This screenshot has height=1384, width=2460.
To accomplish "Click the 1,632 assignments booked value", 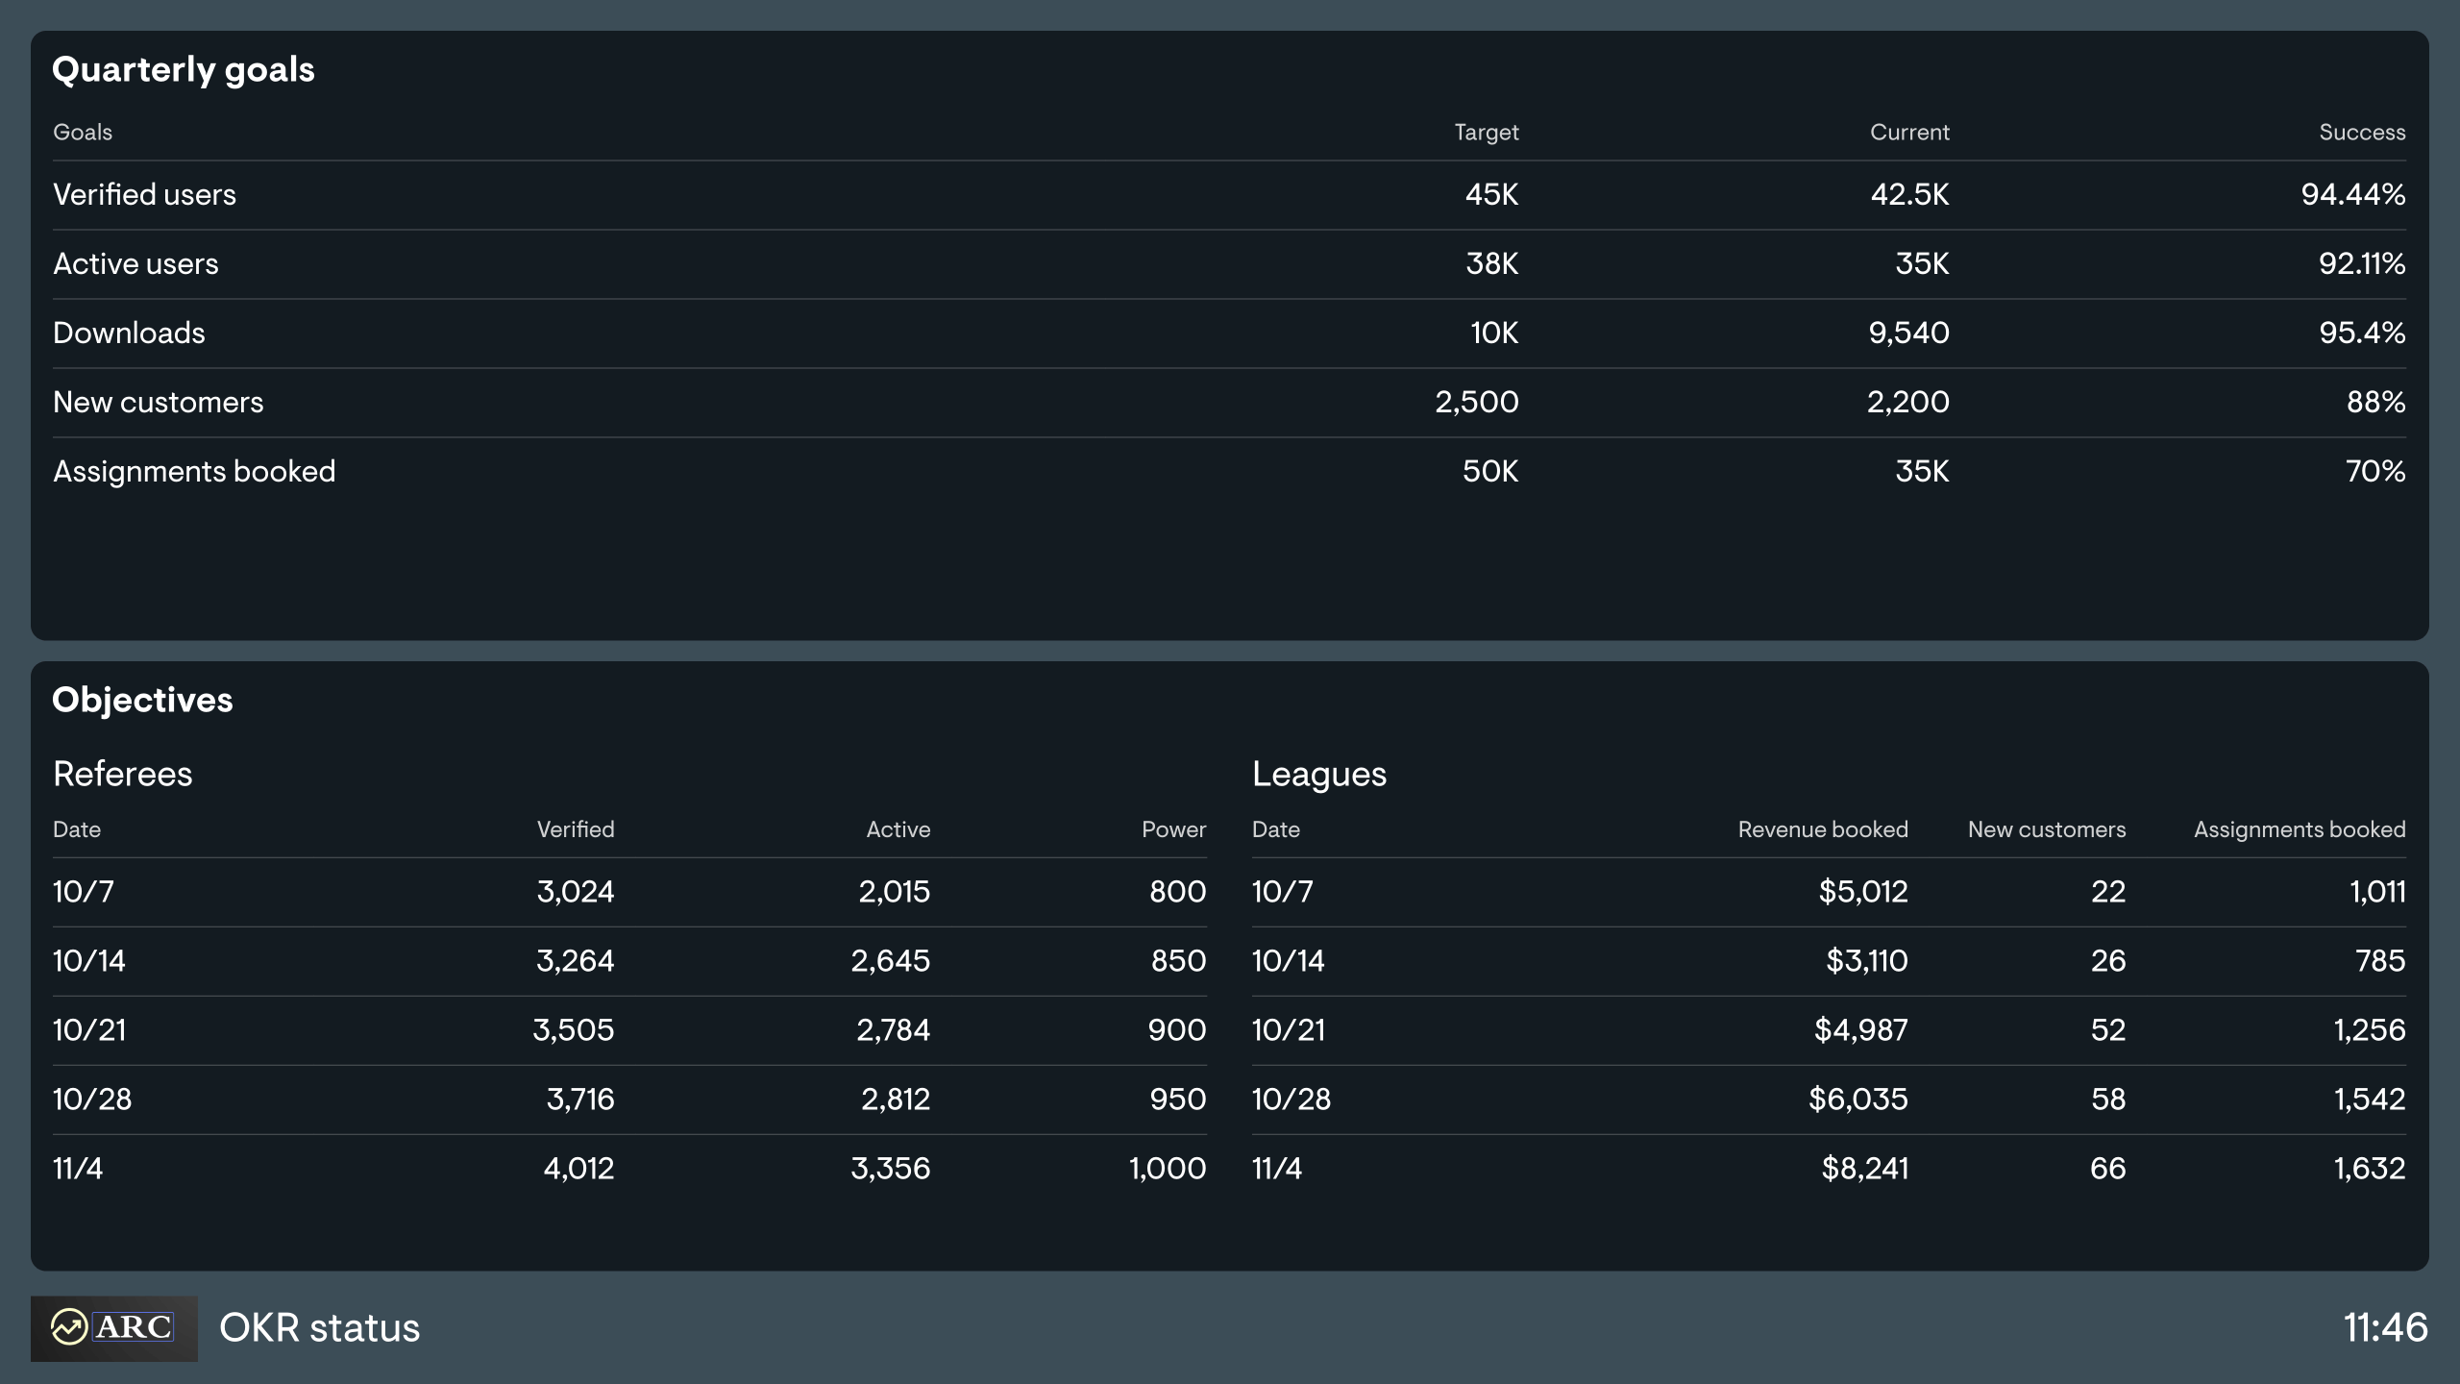I will (x=2369, y=1168).
